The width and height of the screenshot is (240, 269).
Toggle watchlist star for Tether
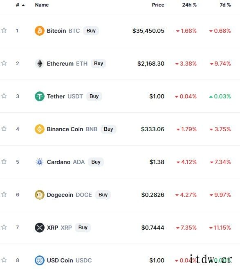point(4,96)
